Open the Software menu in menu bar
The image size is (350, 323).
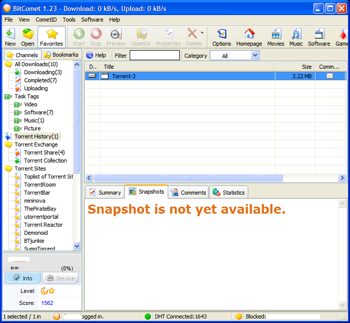tap(92, 20)
